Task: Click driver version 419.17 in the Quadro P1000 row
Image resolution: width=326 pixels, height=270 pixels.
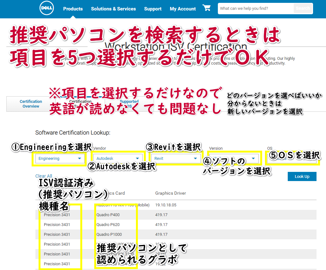Action: 161,235
